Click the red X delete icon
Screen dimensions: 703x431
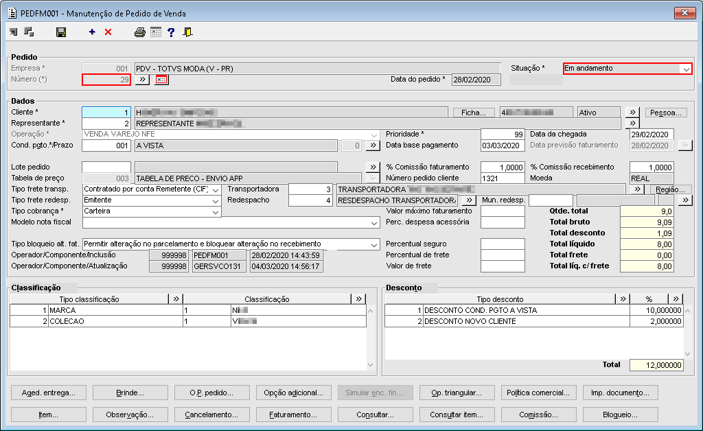coord(108,32)
